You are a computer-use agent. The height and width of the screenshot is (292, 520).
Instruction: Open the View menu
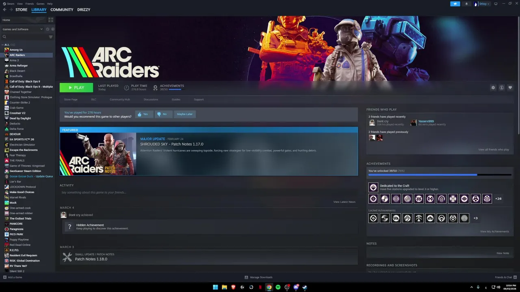click(x=20, y=4)
